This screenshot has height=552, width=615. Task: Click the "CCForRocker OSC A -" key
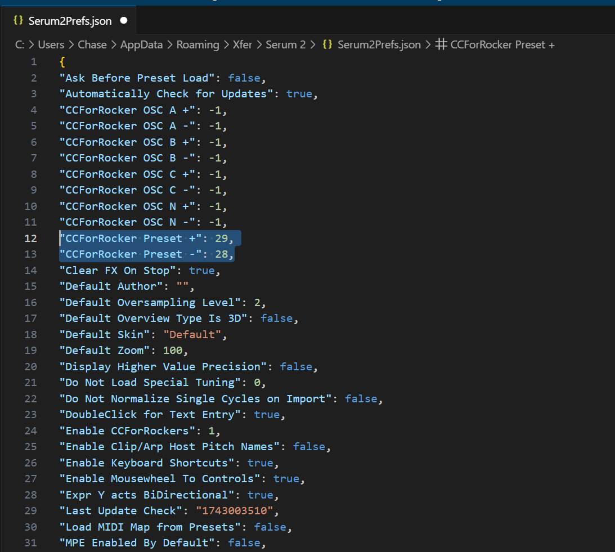click(127, 126)
